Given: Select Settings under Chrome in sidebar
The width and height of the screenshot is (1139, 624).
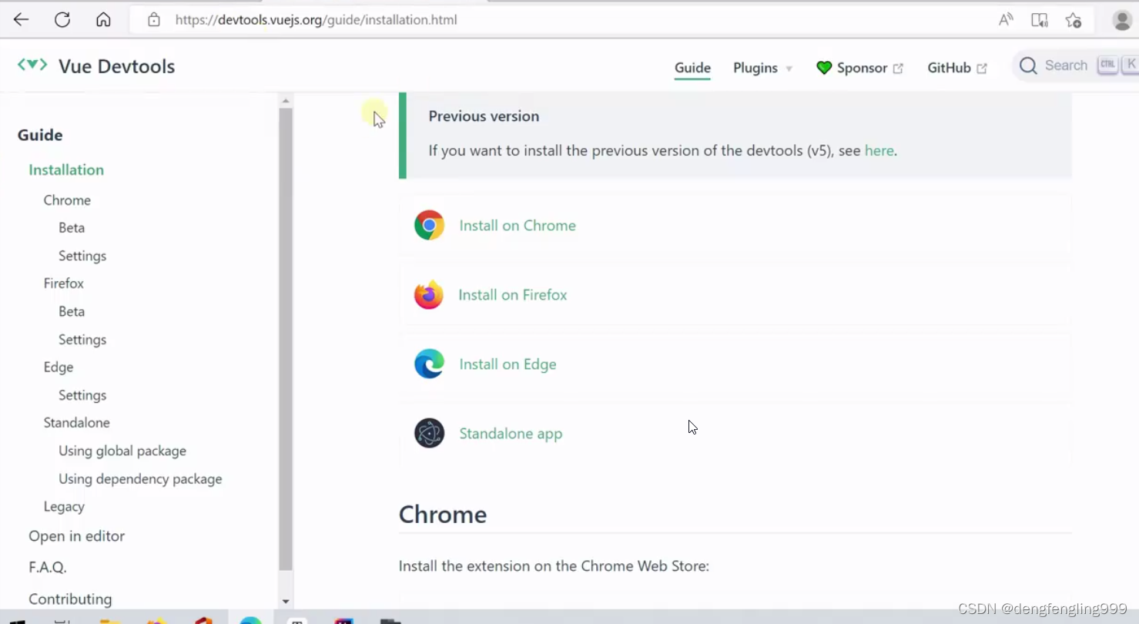Looking at the screenshot, I should 82,256.
